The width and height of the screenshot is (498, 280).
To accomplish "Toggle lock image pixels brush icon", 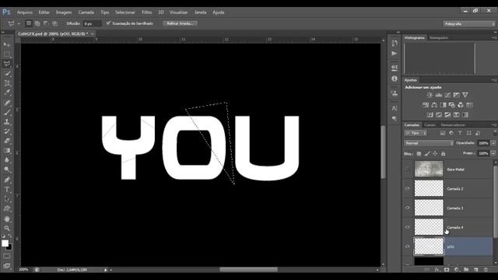I will [x=427, y=154].
